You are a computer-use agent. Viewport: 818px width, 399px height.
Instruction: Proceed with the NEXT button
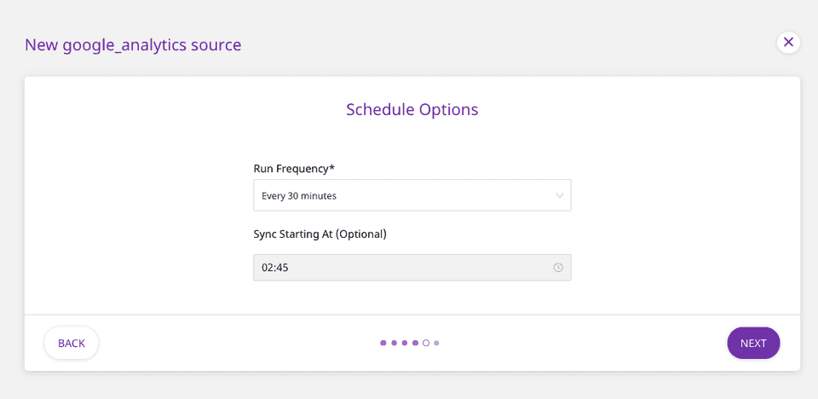pyautogui.click(x=753, y=343)
